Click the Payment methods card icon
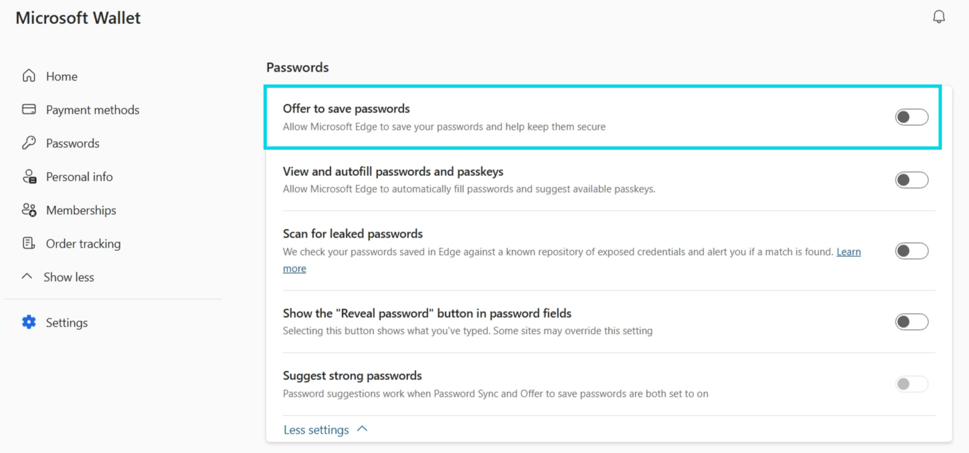The height and width of the screenshot is (453, 969). tap(29, 109)
